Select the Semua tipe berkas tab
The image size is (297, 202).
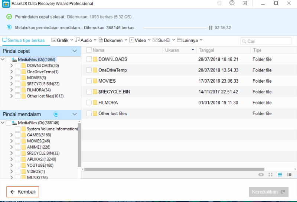pos(23,40)
